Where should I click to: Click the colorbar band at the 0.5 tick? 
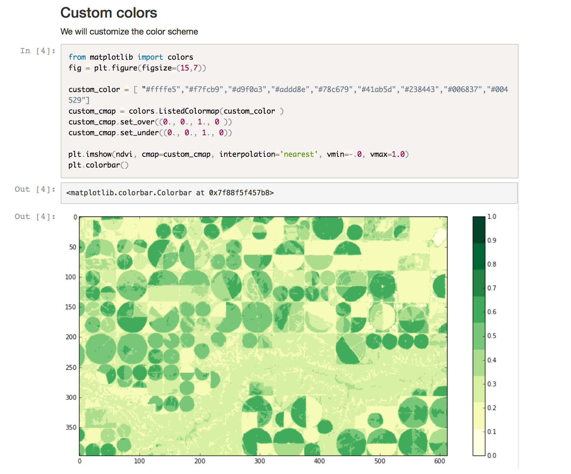(479, 336)
